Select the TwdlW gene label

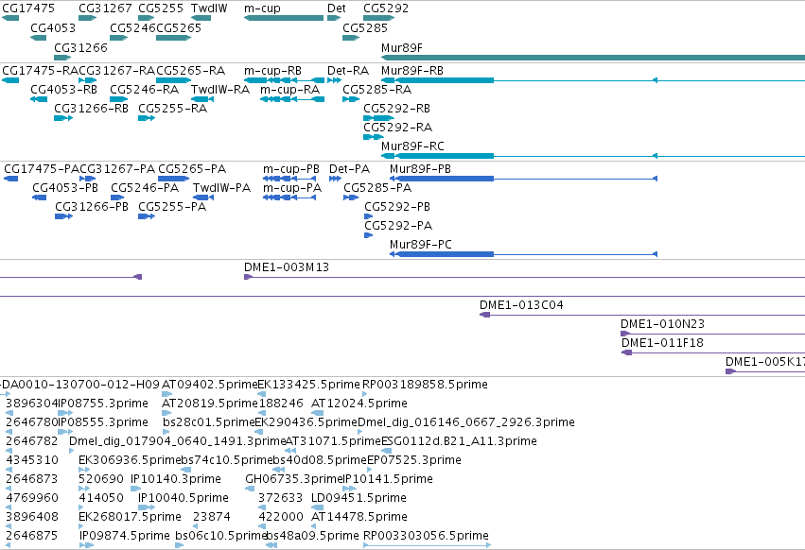pyautogui.click(x=209, y=9)
